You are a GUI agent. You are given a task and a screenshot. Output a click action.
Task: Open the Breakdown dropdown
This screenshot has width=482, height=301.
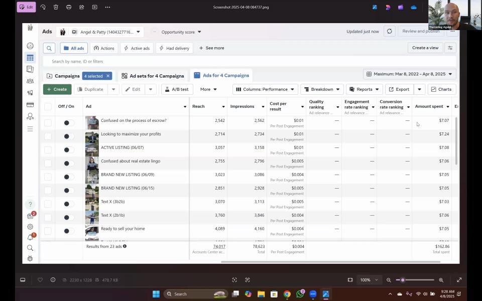[x=322, y=89]
